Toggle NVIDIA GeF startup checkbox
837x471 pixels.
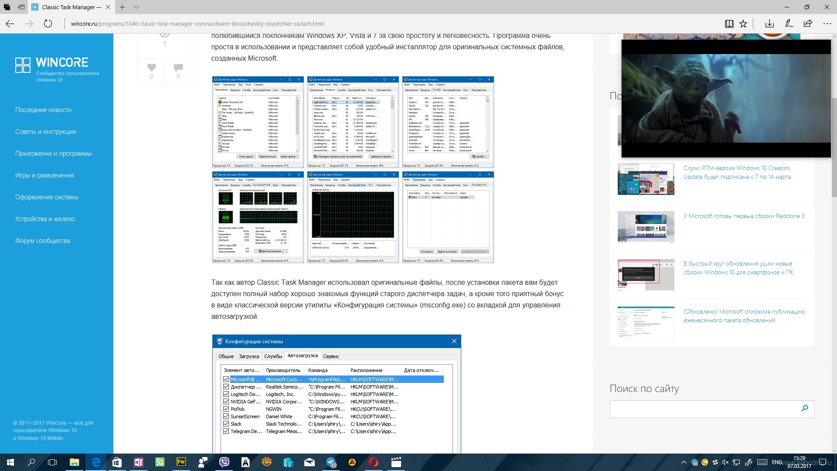[226, 402]
